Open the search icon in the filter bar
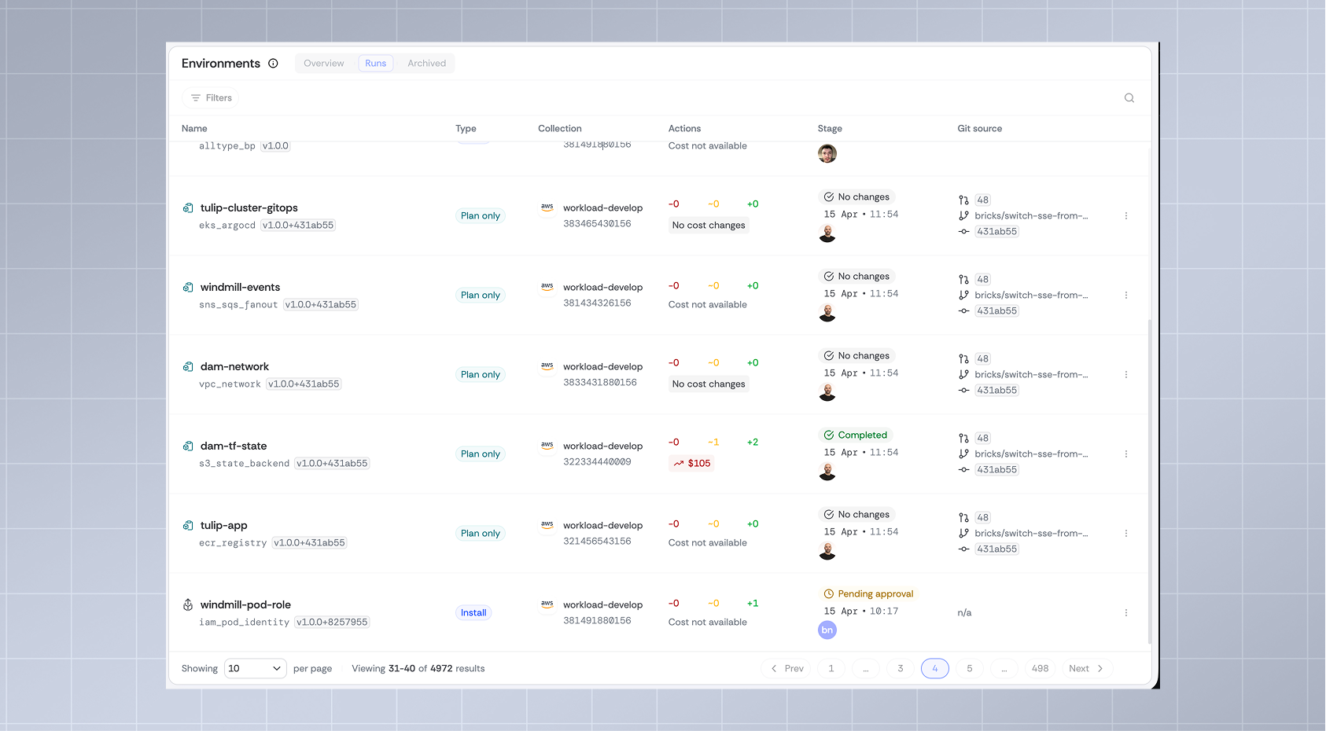 coord(1129,98)
